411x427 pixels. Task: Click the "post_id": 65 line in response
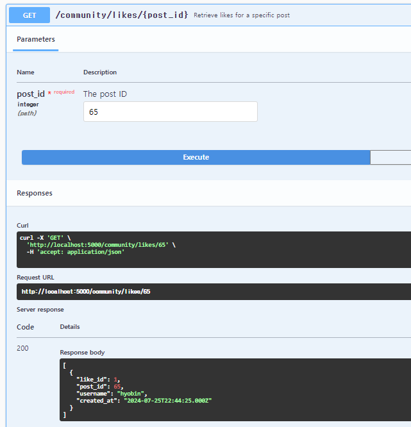pyautogui.click(x=100, y=387)
